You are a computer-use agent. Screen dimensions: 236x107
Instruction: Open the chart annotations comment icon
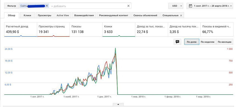coord(177,42)
